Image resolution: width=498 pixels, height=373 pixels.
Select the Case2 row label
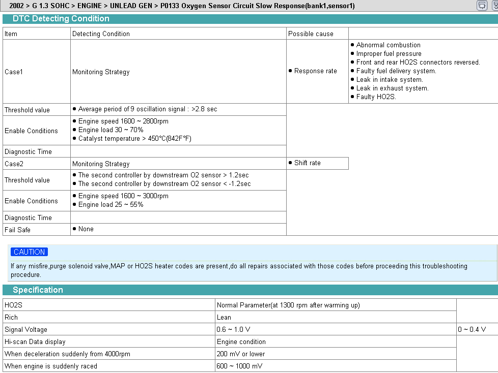click(14, 164)
